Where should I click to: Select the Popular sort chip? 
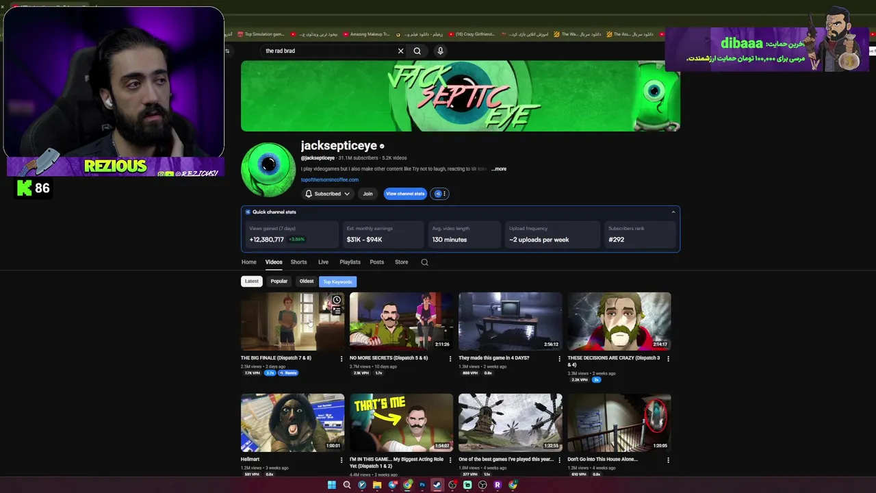point(279,281)
